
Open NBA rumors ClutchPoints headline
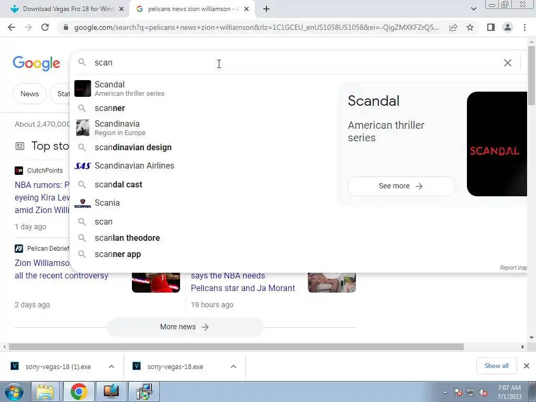tap(42, 197)
